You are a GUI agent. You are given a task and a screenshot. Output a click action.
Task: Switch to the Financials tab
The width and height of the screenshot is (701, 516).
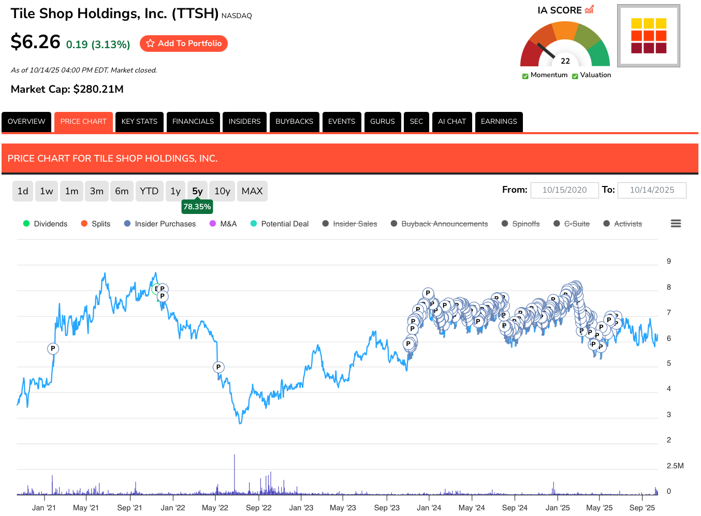(x=193, y=122)
